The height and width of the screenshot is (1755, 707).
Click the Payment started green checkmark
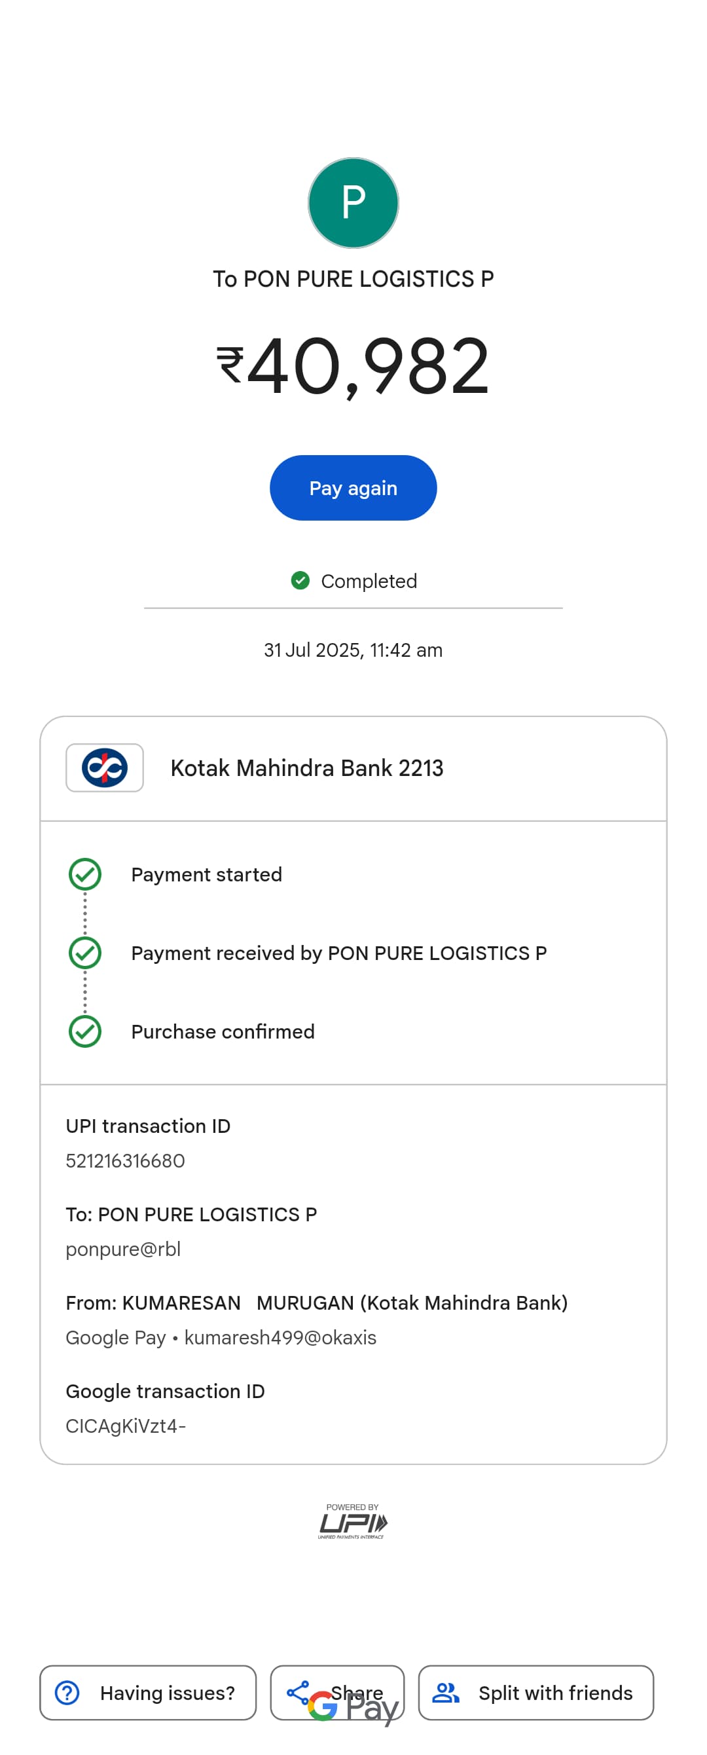coord(85,874)
